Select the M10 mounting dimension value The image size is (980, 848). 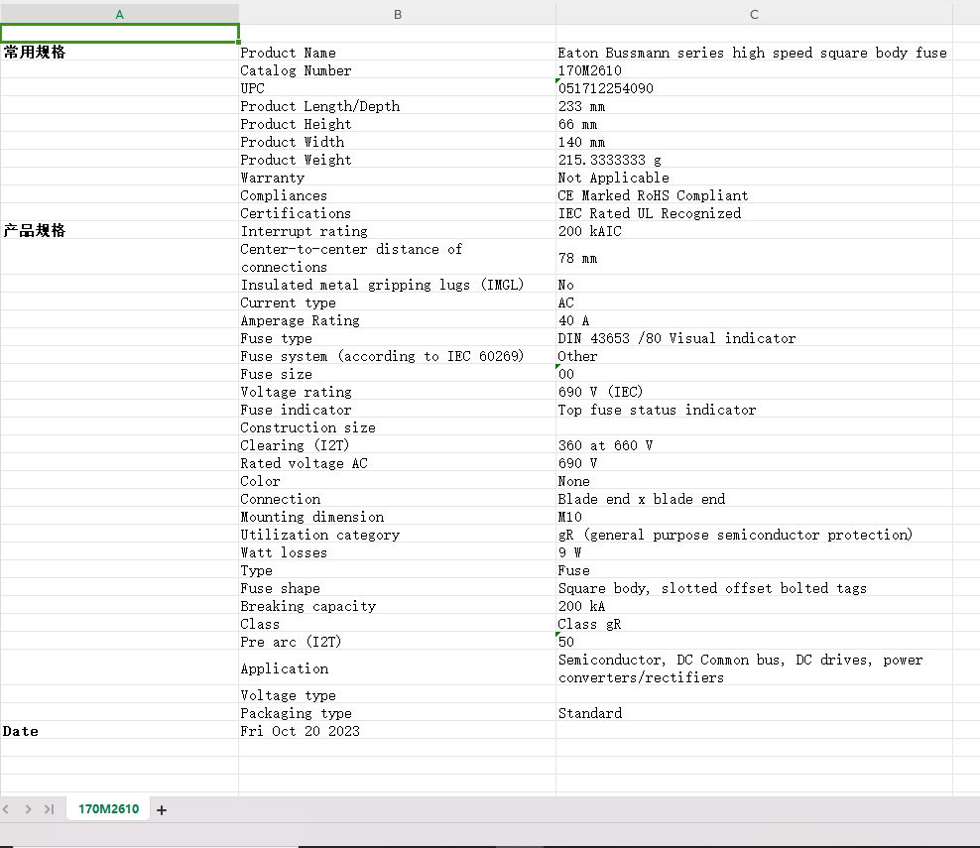tap(754, 516)
